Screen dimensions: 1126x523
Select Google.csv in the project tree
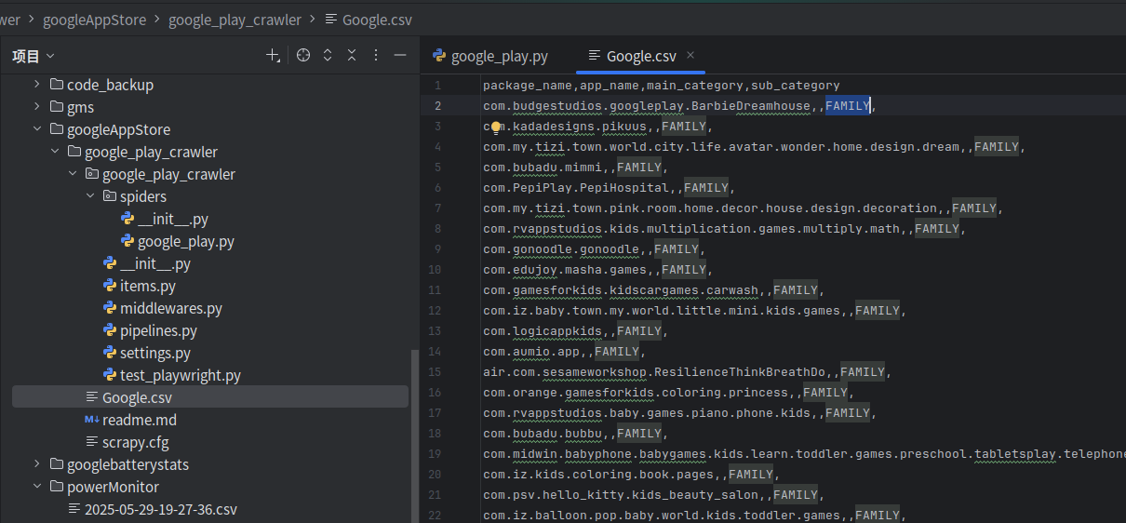pos(210,397)
